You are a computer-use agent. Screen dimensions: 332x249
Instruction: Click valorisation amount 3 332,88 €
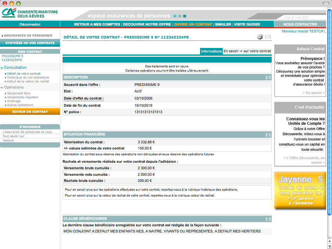point(146,142)
